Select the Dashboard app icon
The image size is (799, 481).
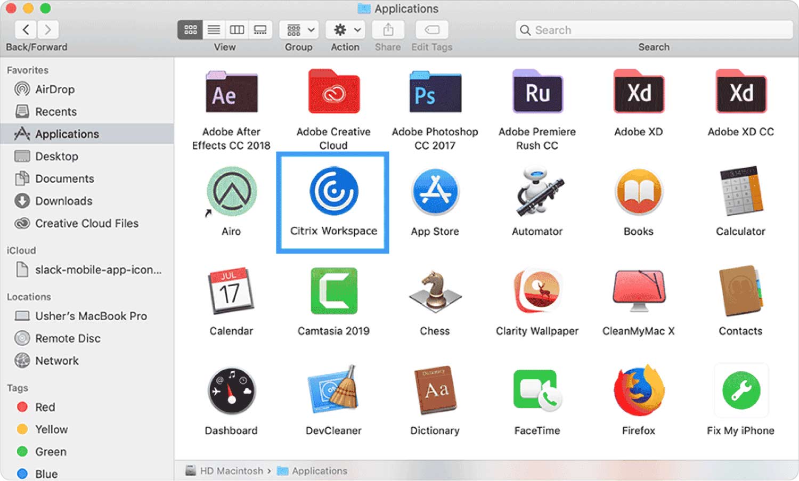tap(231, 390)
